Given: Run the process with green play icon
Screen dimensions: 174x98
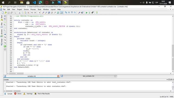Looking at the screenshot, I should coord(86,13).
